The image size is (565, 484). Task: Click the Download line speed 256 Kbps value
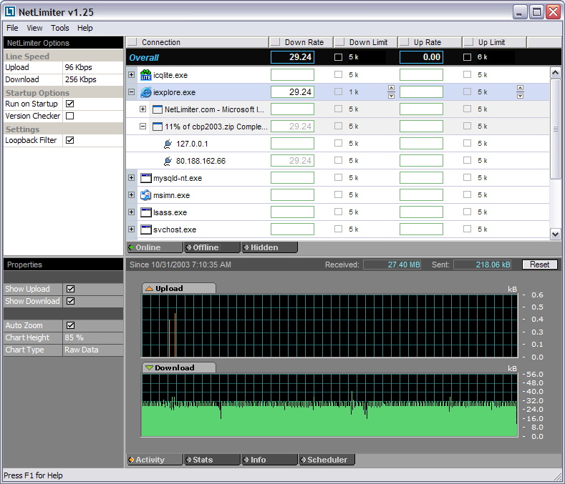pyautogui.click(x=93, y=79)
